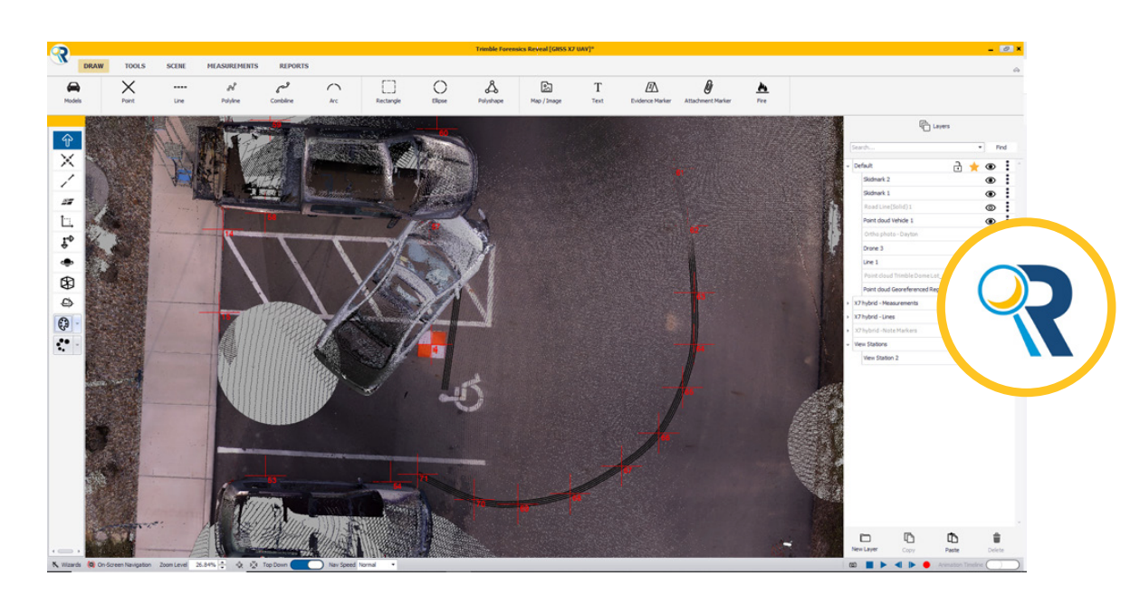The width and height of the screenshot is (1130, 605).
Task: Click the Find button in Layers
Action: pos(1001,147)
